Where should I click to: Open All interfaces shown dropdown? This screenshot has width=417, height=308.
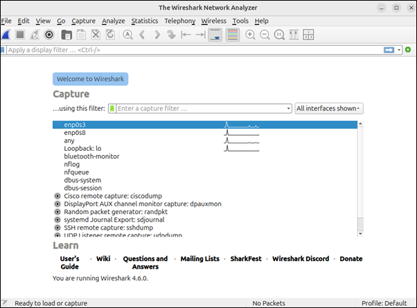pyautogui.click(x=329, y=109)
